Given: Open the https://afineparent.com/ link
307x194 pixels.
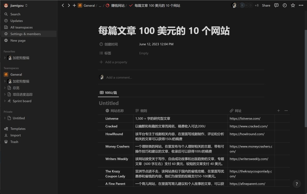Looking at the screenshot, I should click(x=247, y=184).
